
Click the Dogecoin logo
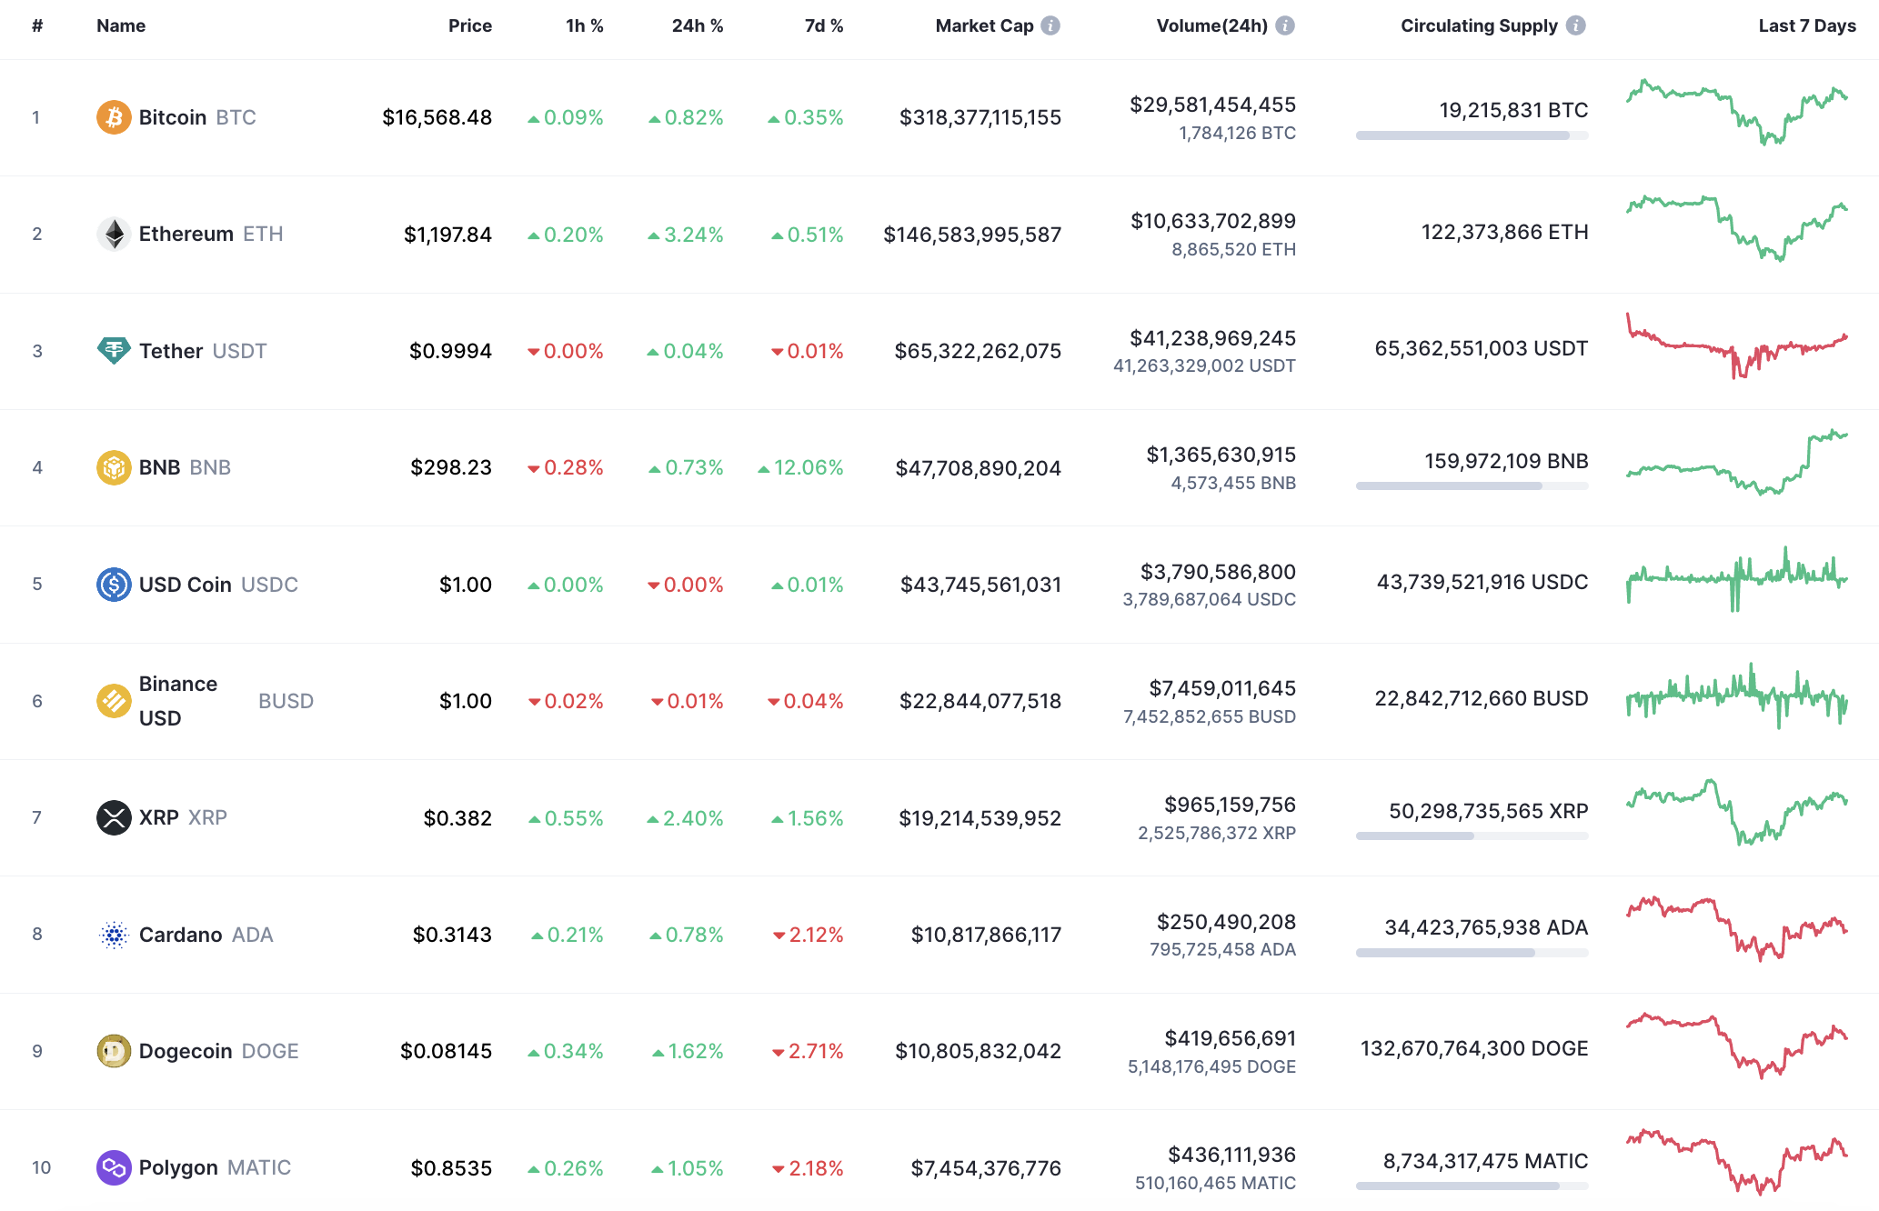tap(113, 1051)
